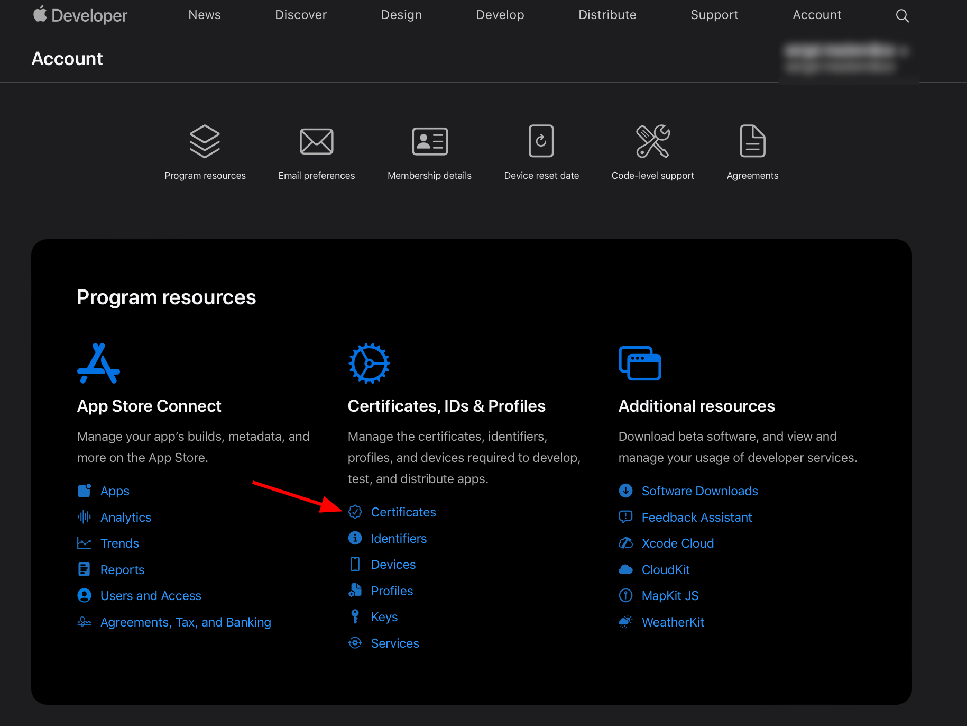Image resolution: width=967 pixels, height=726 pixels.
Task: Go to the Design menu
Action: click(x=401, y=15)
